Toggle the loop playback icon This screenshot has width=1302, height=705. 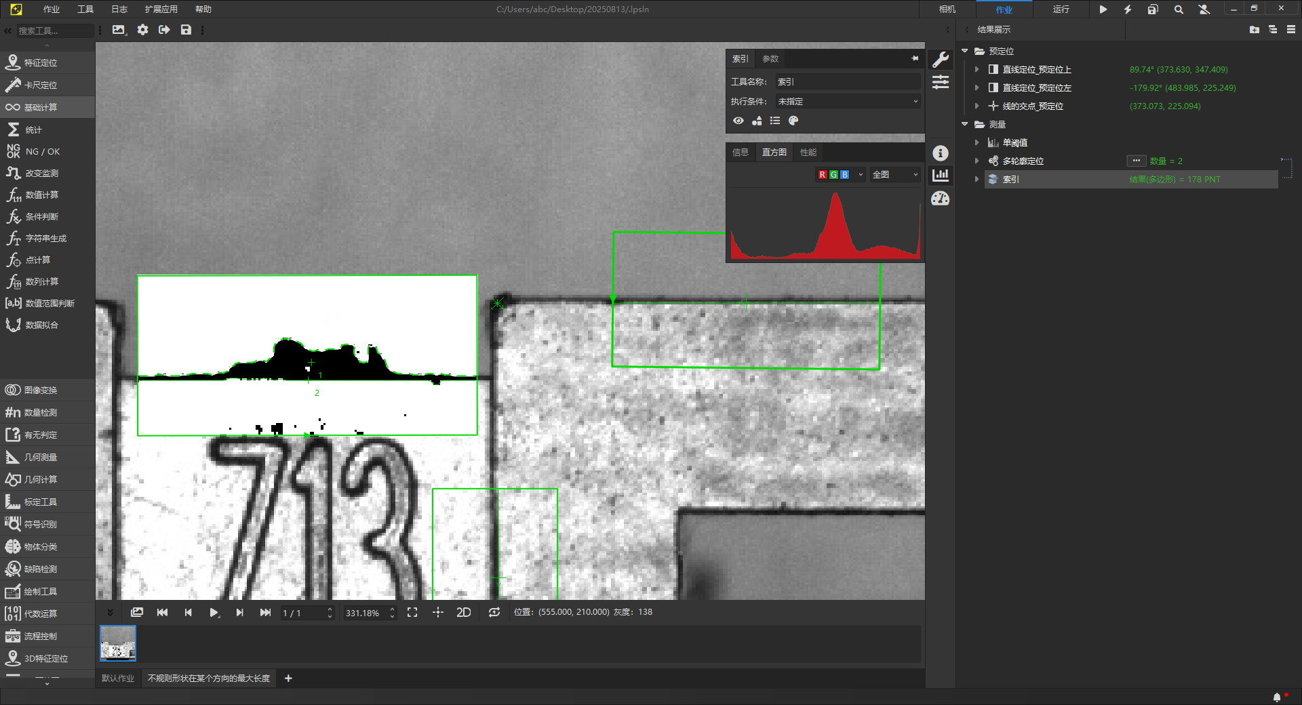(x=494, y=613)
